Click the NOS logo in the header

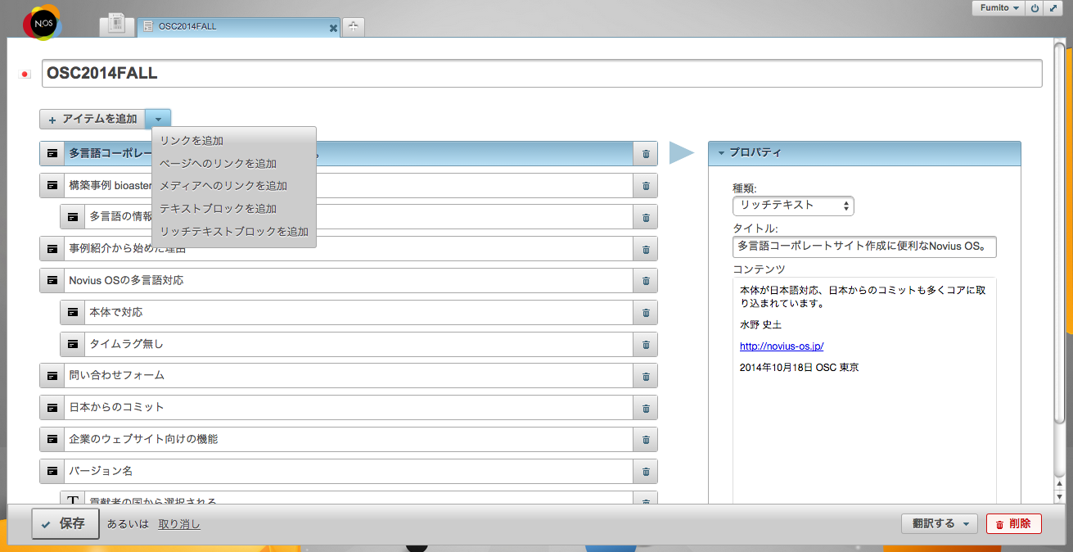click(42, 24)
